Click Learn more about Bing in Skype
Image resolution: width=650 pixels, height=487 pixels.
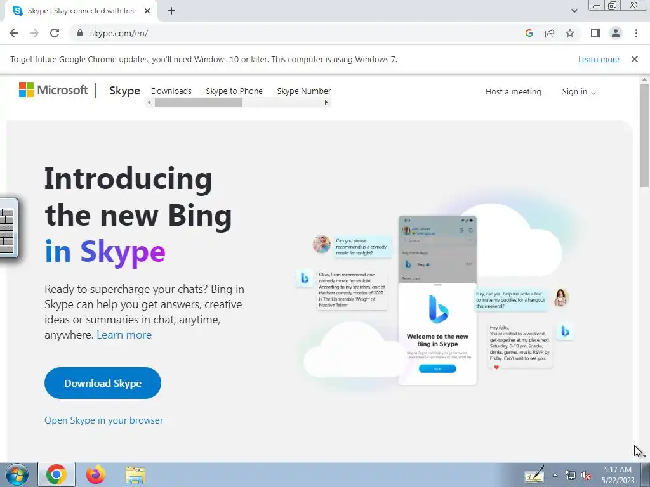[124, 335]
